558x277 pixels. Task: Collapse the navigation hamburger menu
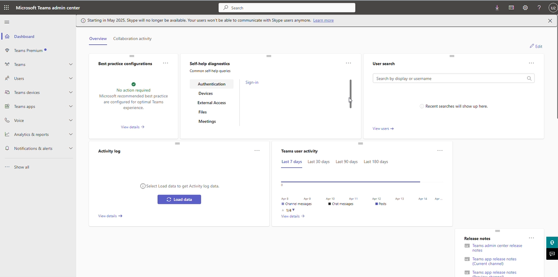(x=7, y=22)
